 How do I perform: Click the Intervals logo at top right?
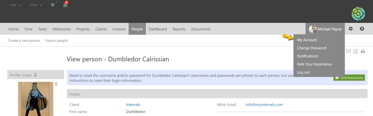point(358,14)
